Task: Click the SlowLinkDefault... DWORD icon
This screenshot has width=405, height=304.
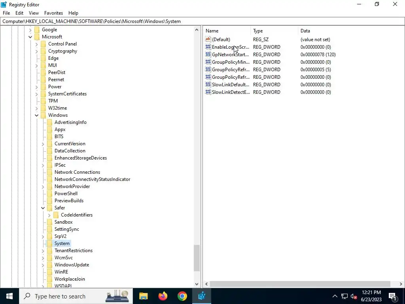Action: pos(208,84)
